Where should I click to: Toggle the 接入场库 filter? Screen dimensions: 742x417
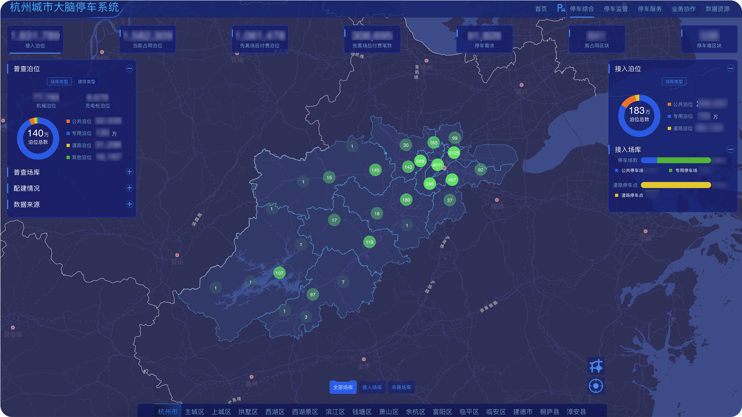point(372,387)
